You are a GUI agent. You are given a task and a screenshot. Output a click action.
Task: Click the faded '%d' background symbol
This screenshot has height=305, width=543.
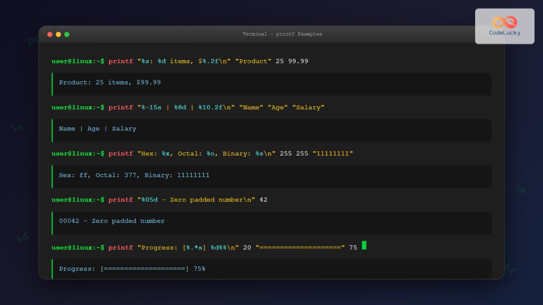[x=23, y=237]
